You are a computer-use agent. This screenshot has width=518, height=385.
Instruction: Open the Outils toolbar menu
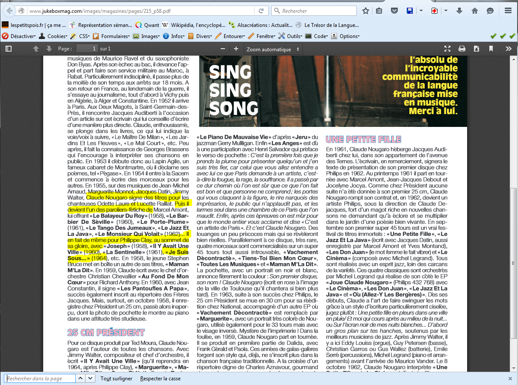(x=290, y=36)
